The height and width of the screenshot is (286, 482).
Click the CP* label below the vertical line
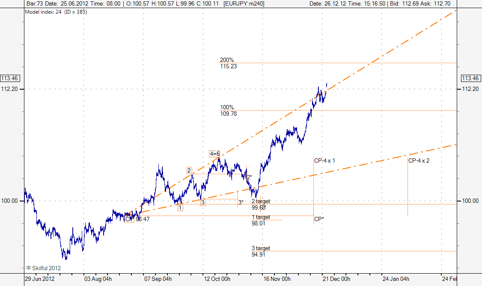pyautogui.click(x=319, y=219)
